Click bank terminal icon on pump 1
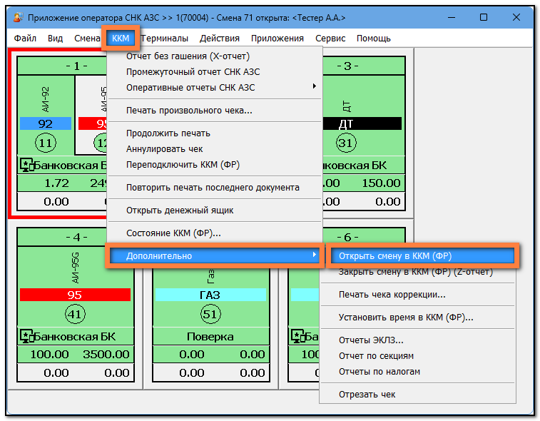The image size is (540, 421). coord(26,166)
